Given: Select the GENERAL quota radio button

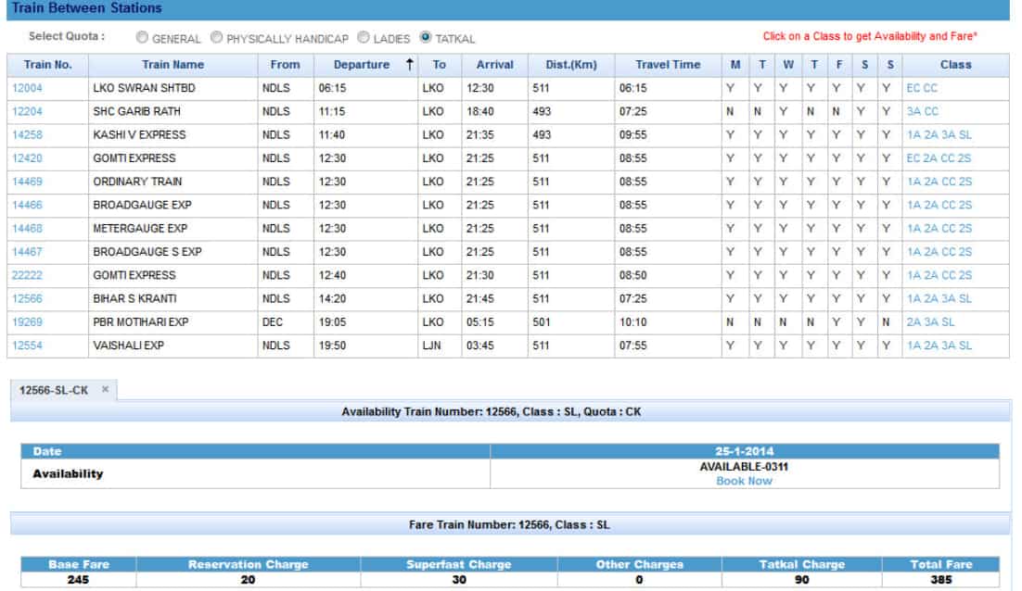Looking at the screenshot, I should (142, 38).
